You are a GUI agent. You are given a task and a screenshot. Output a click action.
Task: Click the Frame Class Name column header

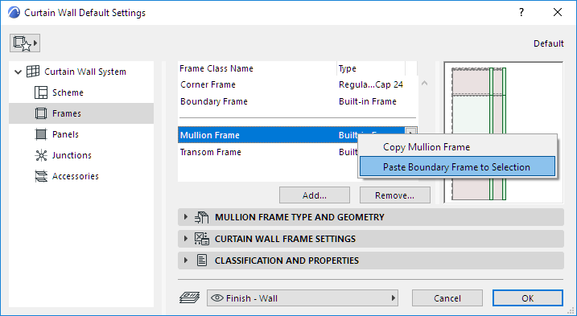point(258,68)
